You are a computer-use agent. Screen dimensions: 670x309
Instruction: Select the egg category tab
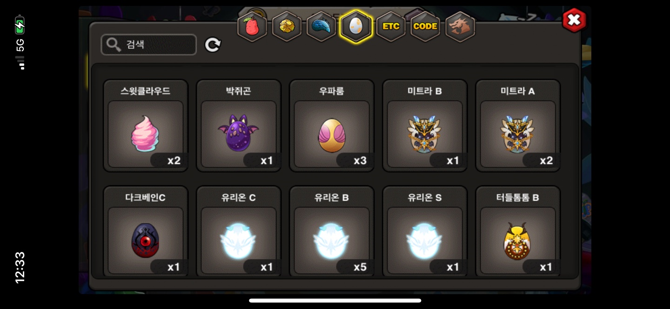[356, 26]
